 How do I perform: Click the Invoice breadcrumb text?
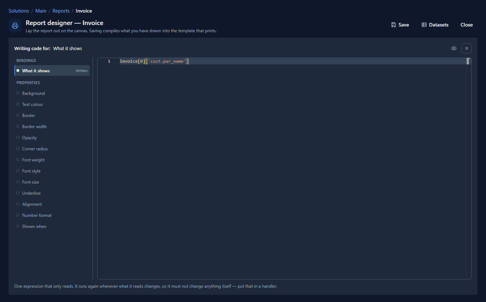[84, 11]
